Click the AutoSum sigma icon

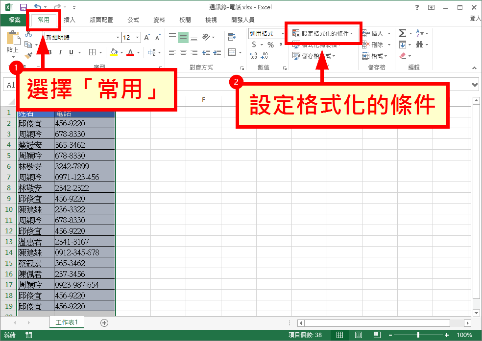coord(402,33)
